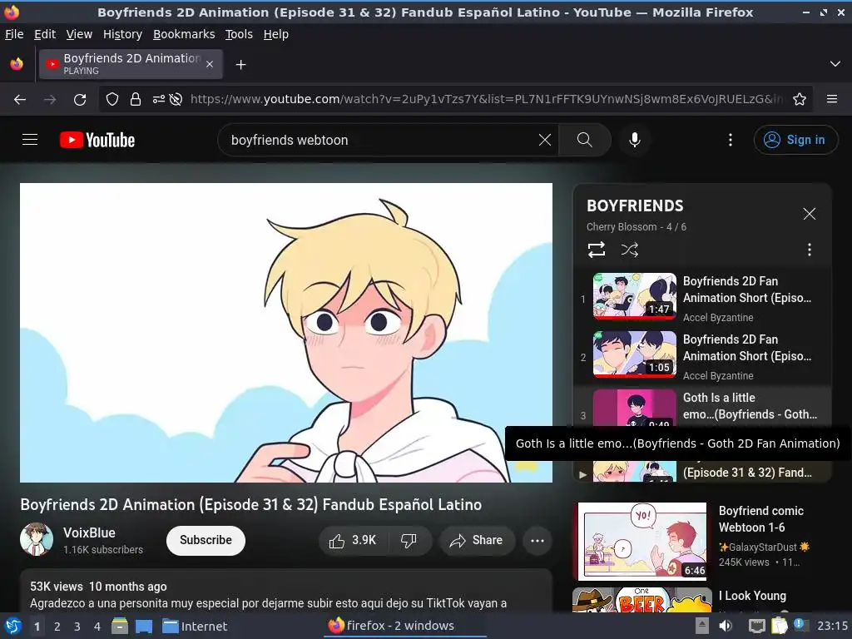
Task: Open YouTube settings three-dot menu
Action: coord(731,140)
